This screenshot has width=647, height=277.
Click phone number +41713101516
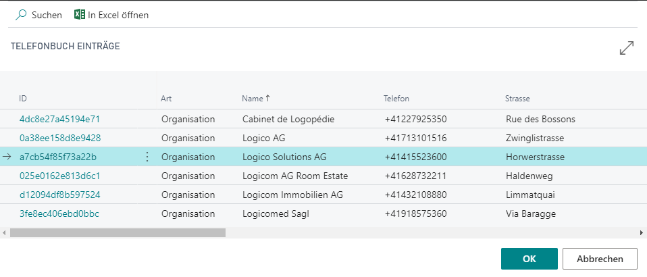[x=415, y=138]
